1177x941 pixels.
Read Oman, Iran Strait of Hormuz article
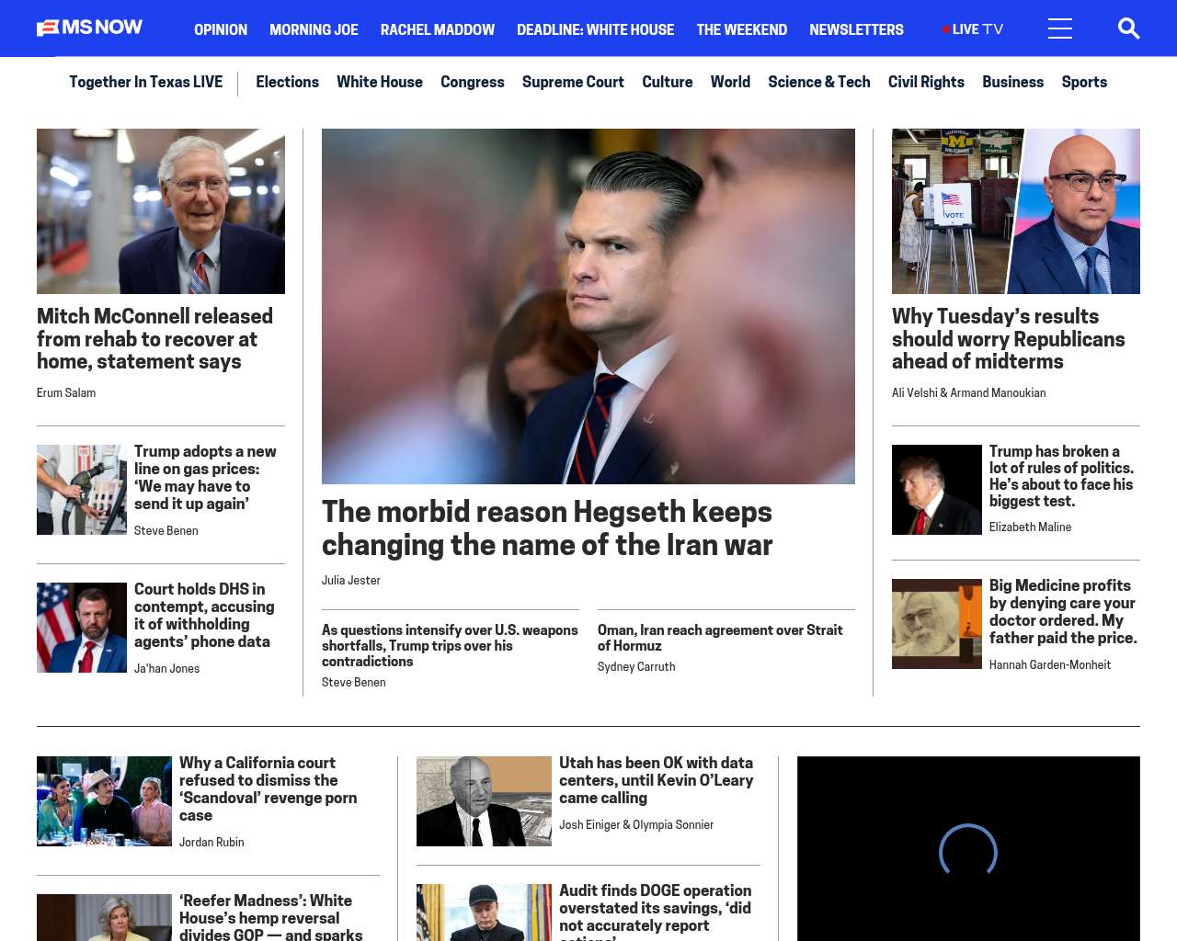point(720,638)
